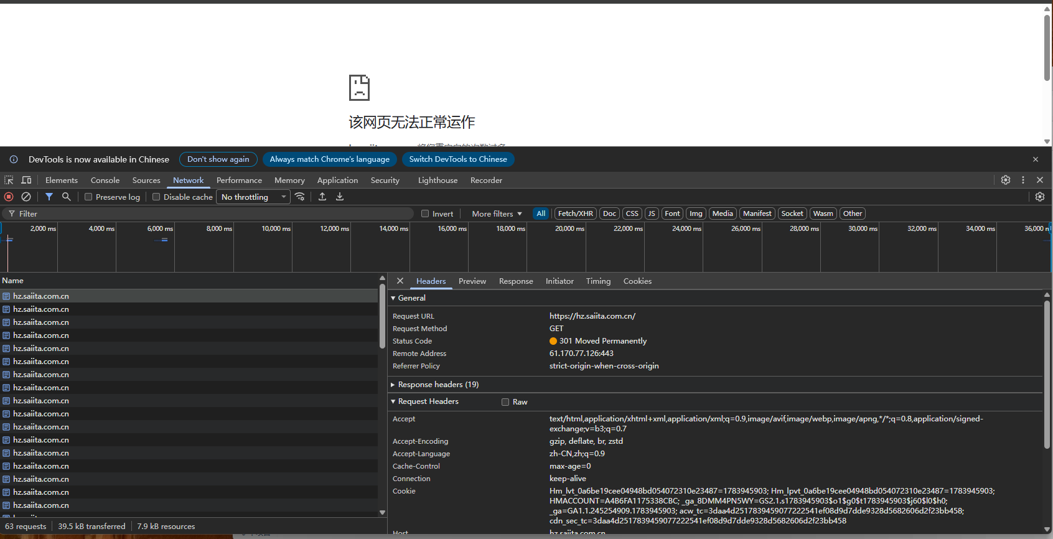1053x539 pixels.
Task: Click the request list scrollbar thumb
Action: [382, 316]
